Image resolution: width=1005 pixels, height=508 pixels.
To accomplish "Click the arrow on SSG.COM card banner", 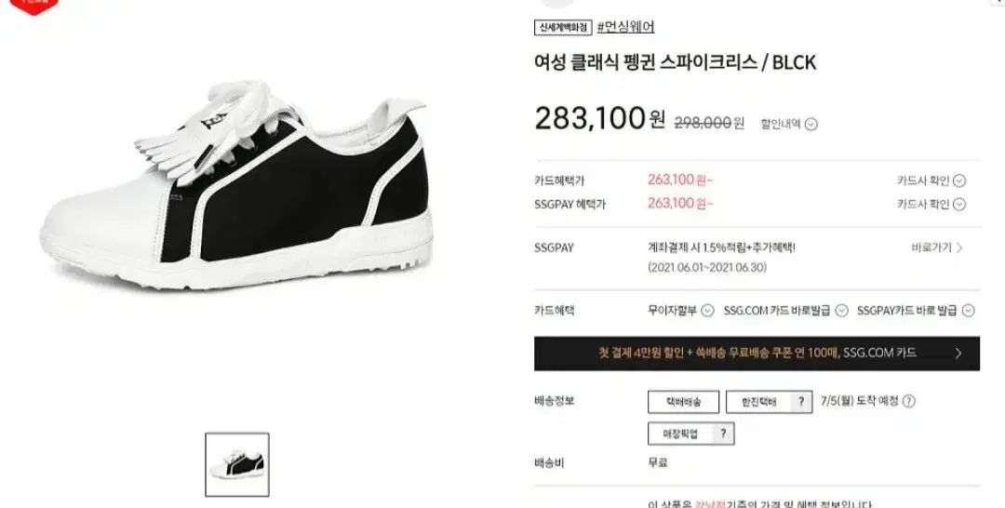I will tap(958, 353).
